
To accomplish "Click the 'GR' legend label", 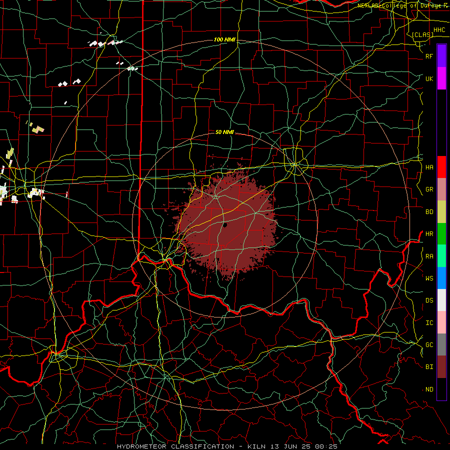I will [x=429, y=189].
